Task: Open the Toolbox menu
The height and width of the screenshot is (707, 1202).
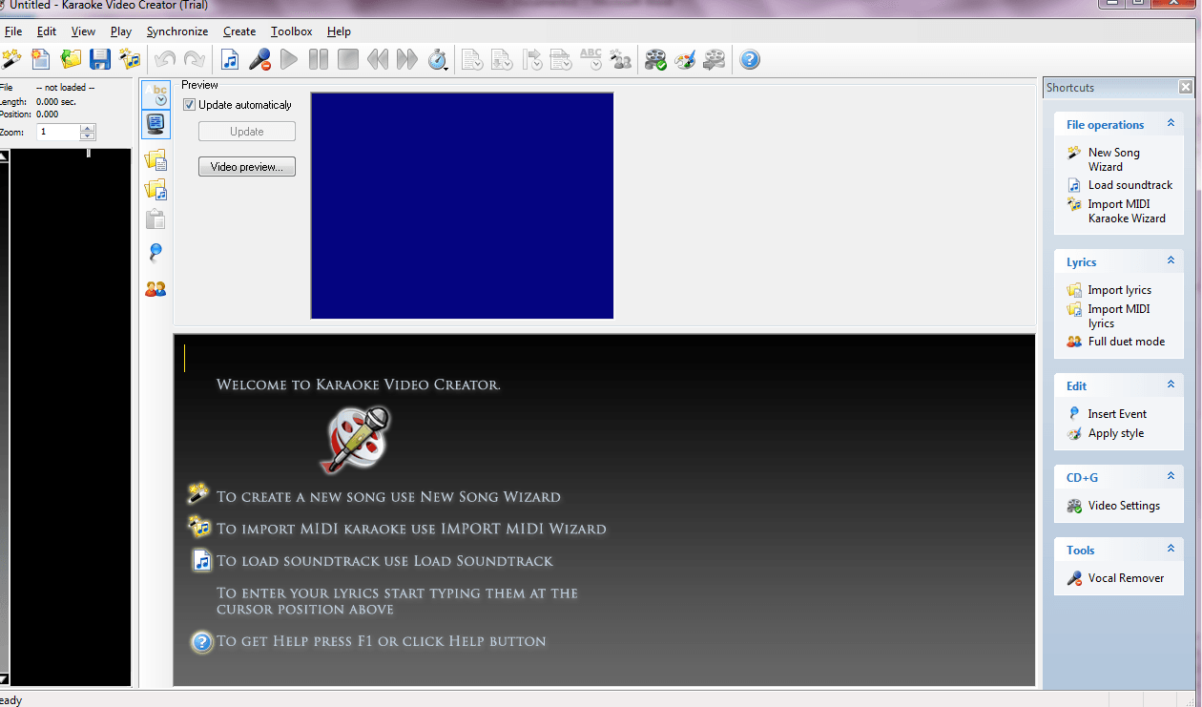Action: click(291, 31)
